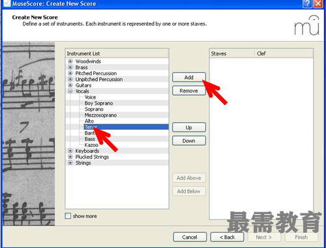Image resolution: width=326 pixels, height=248 pixels.
Task: Expand the Strings instrument group
Action: coord(70,163)
